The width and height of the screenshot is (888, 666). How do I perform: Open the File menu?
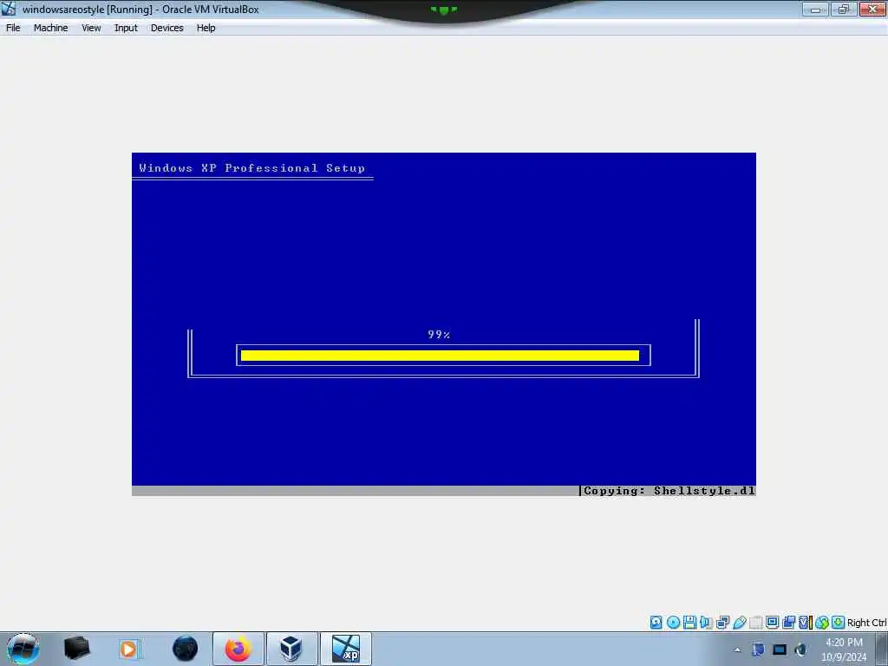point(13,28)
